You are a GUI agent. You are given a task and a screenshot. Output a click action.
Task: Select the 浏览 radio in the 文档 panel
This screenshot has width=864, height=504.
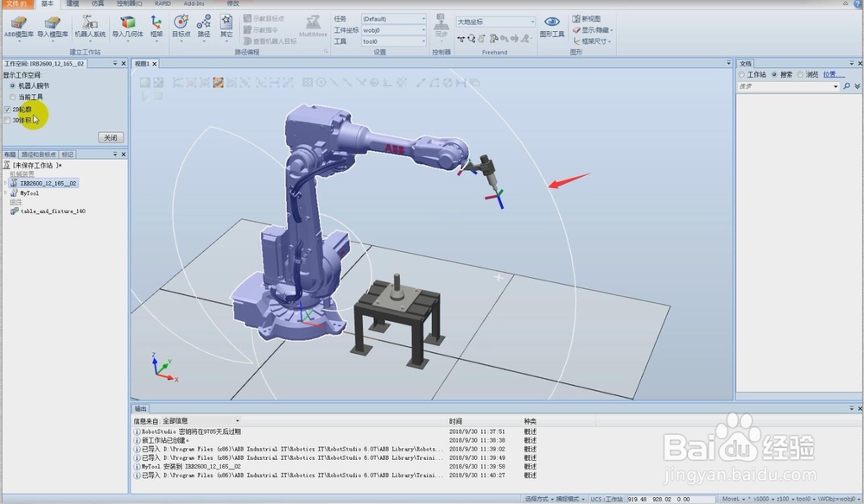pyautogui.click(x=800, y=74)
